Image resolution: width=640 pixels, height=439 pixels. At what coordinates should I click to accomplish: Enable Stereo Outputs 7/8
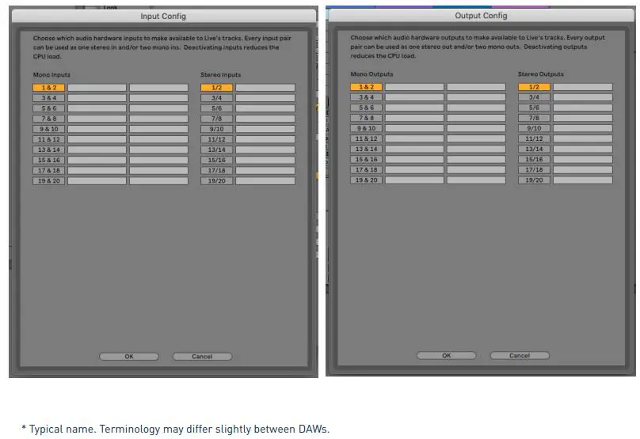535,118
